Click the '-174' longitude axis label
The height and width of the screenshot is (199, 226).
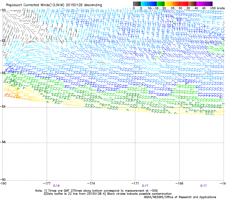click(91, 183)
